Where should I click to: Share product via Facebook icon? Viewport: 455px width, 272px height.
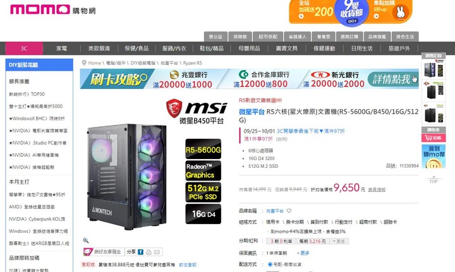[x=140, y=252]
